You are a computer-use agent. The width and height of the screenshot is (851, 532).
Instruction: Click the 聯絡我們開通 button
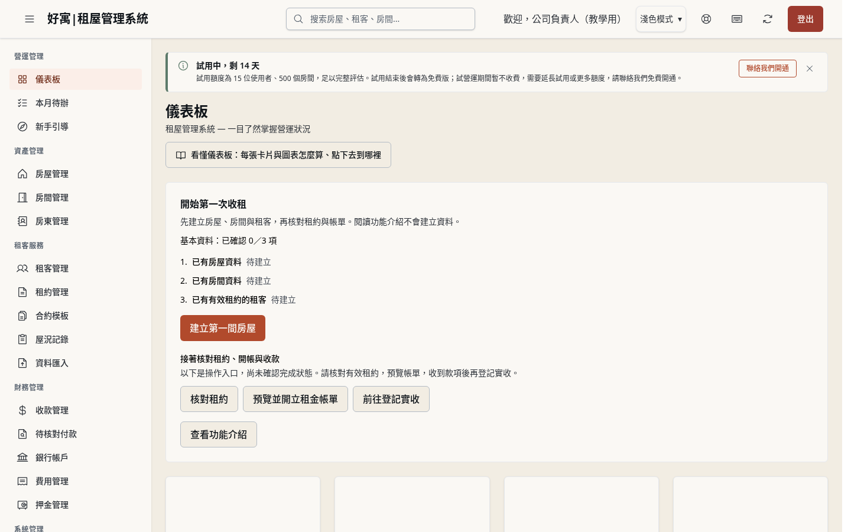tap(768, 69)
